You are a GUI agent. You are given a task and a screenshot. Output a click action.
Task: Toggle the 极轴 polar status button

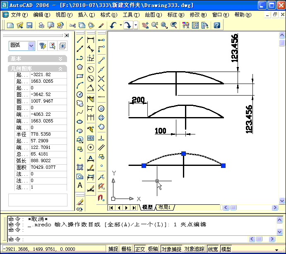pos(153,249)
